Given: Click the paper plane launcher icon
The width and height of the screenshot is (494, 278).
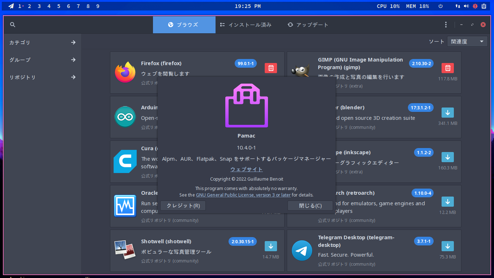Looking at the screenshot, I should pyautogui.click(x=11, y=6).
